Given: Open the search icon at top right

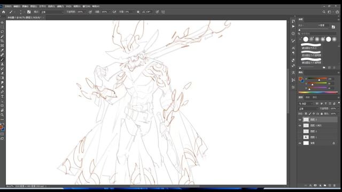Looking at the screenshot, I should pos(324,12).
